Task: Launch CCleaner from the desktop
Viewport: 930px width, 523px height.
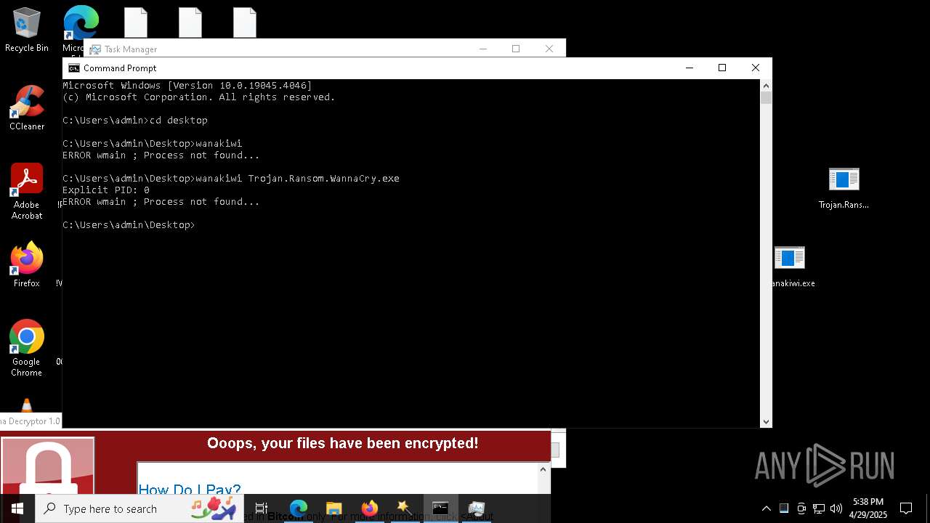Action: tap(27, 108)
